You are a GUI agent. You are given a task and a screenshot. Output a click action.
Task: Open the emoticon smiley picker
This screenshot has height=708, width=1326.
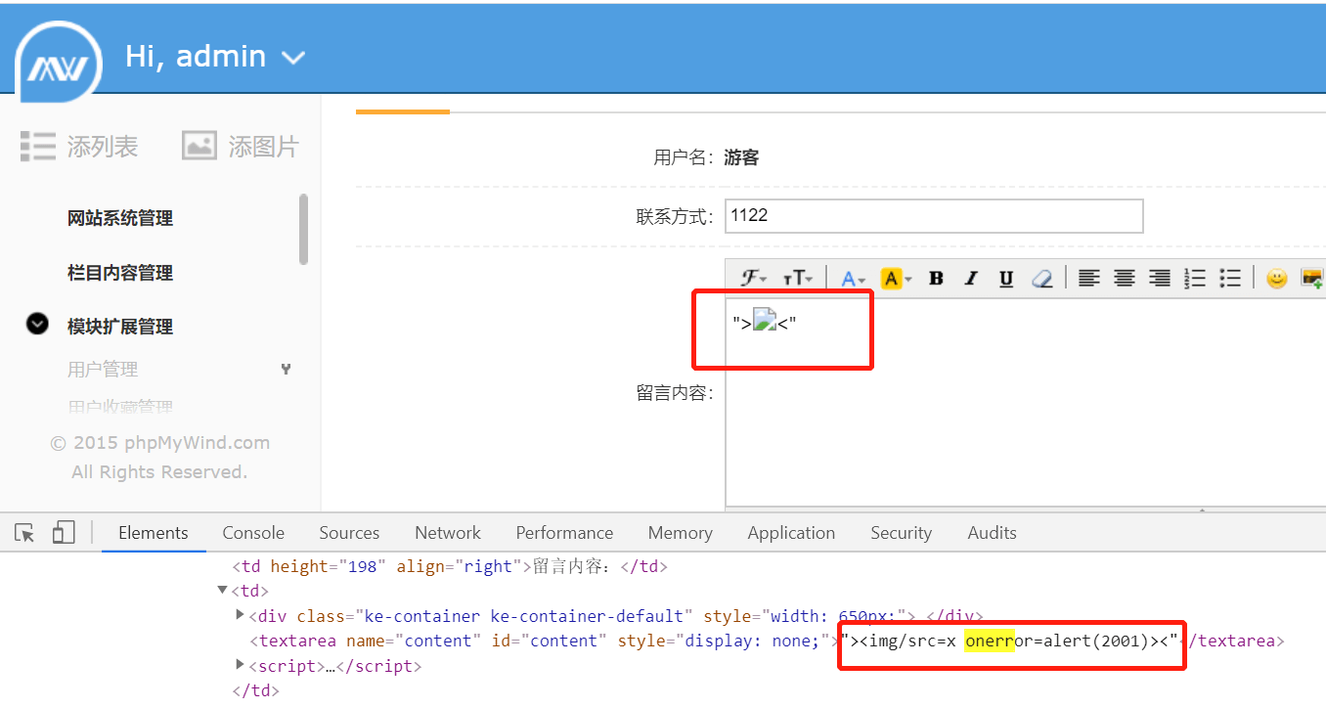[x=1276, y=279]
